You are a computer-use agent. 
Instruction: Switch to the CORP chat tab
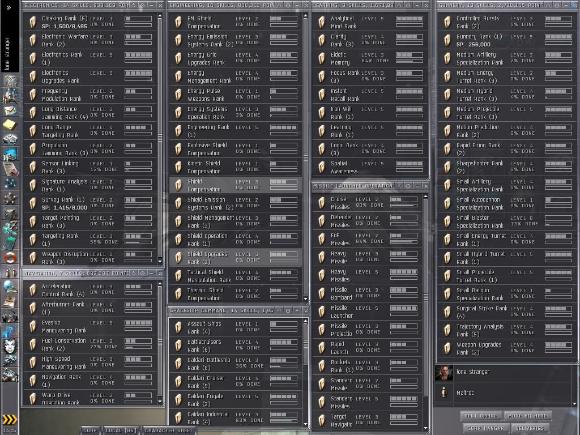pyautogui.click(x=90, y=430)
